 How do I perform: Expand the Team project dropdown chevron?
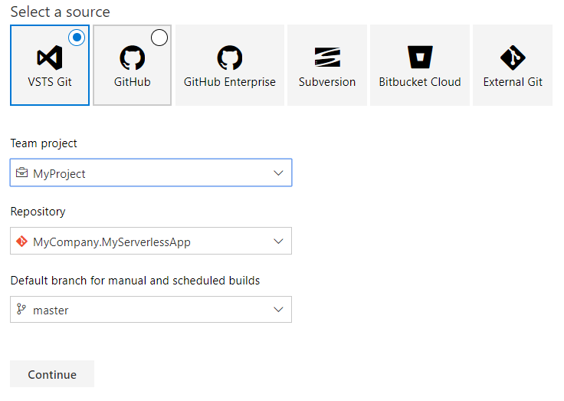click(x=278, y=173)
